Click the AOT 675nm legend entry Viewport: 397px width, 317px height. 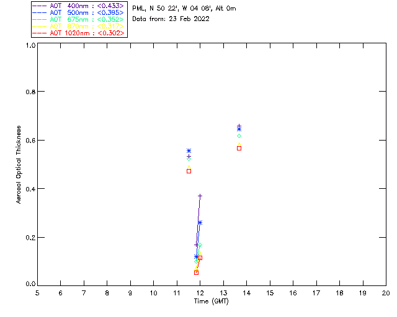click(78, 19)
